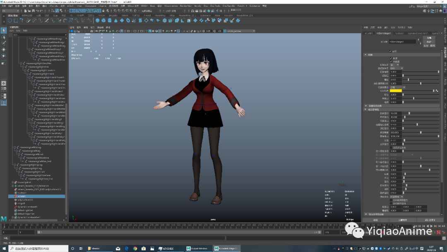Click the Load Attributes button
This screenshot has height=252, width=447.
click(403, 220)
